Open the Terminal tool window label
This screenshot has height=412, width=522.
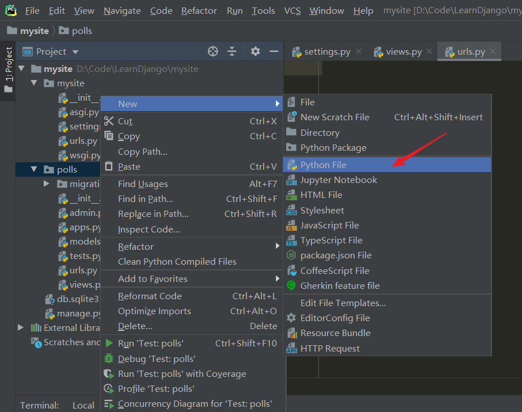39,405
